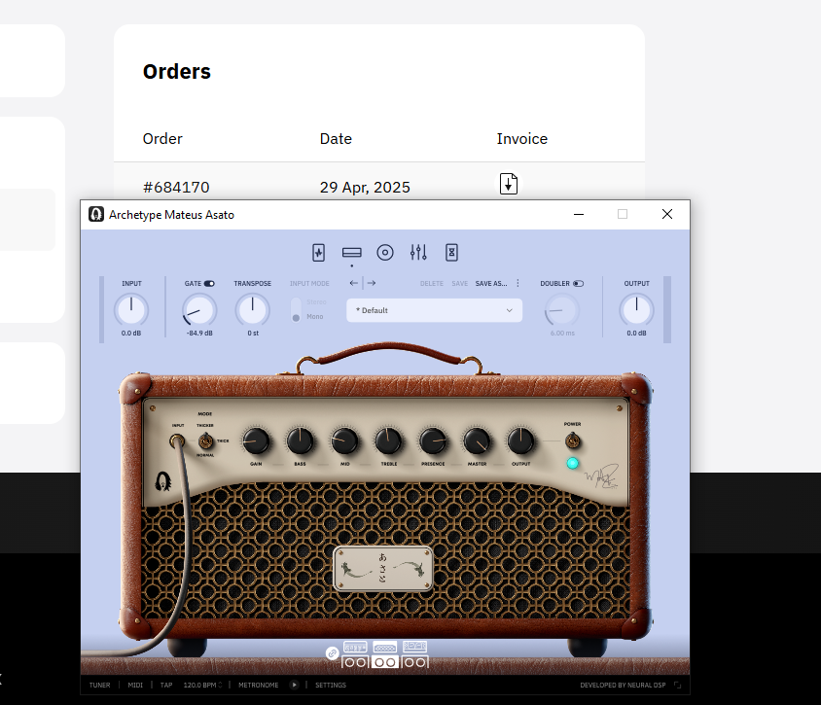This screenshot has width=821, height=705.
Task: Click the BPM stepper arrows
Action: click(x=220, y=686)
